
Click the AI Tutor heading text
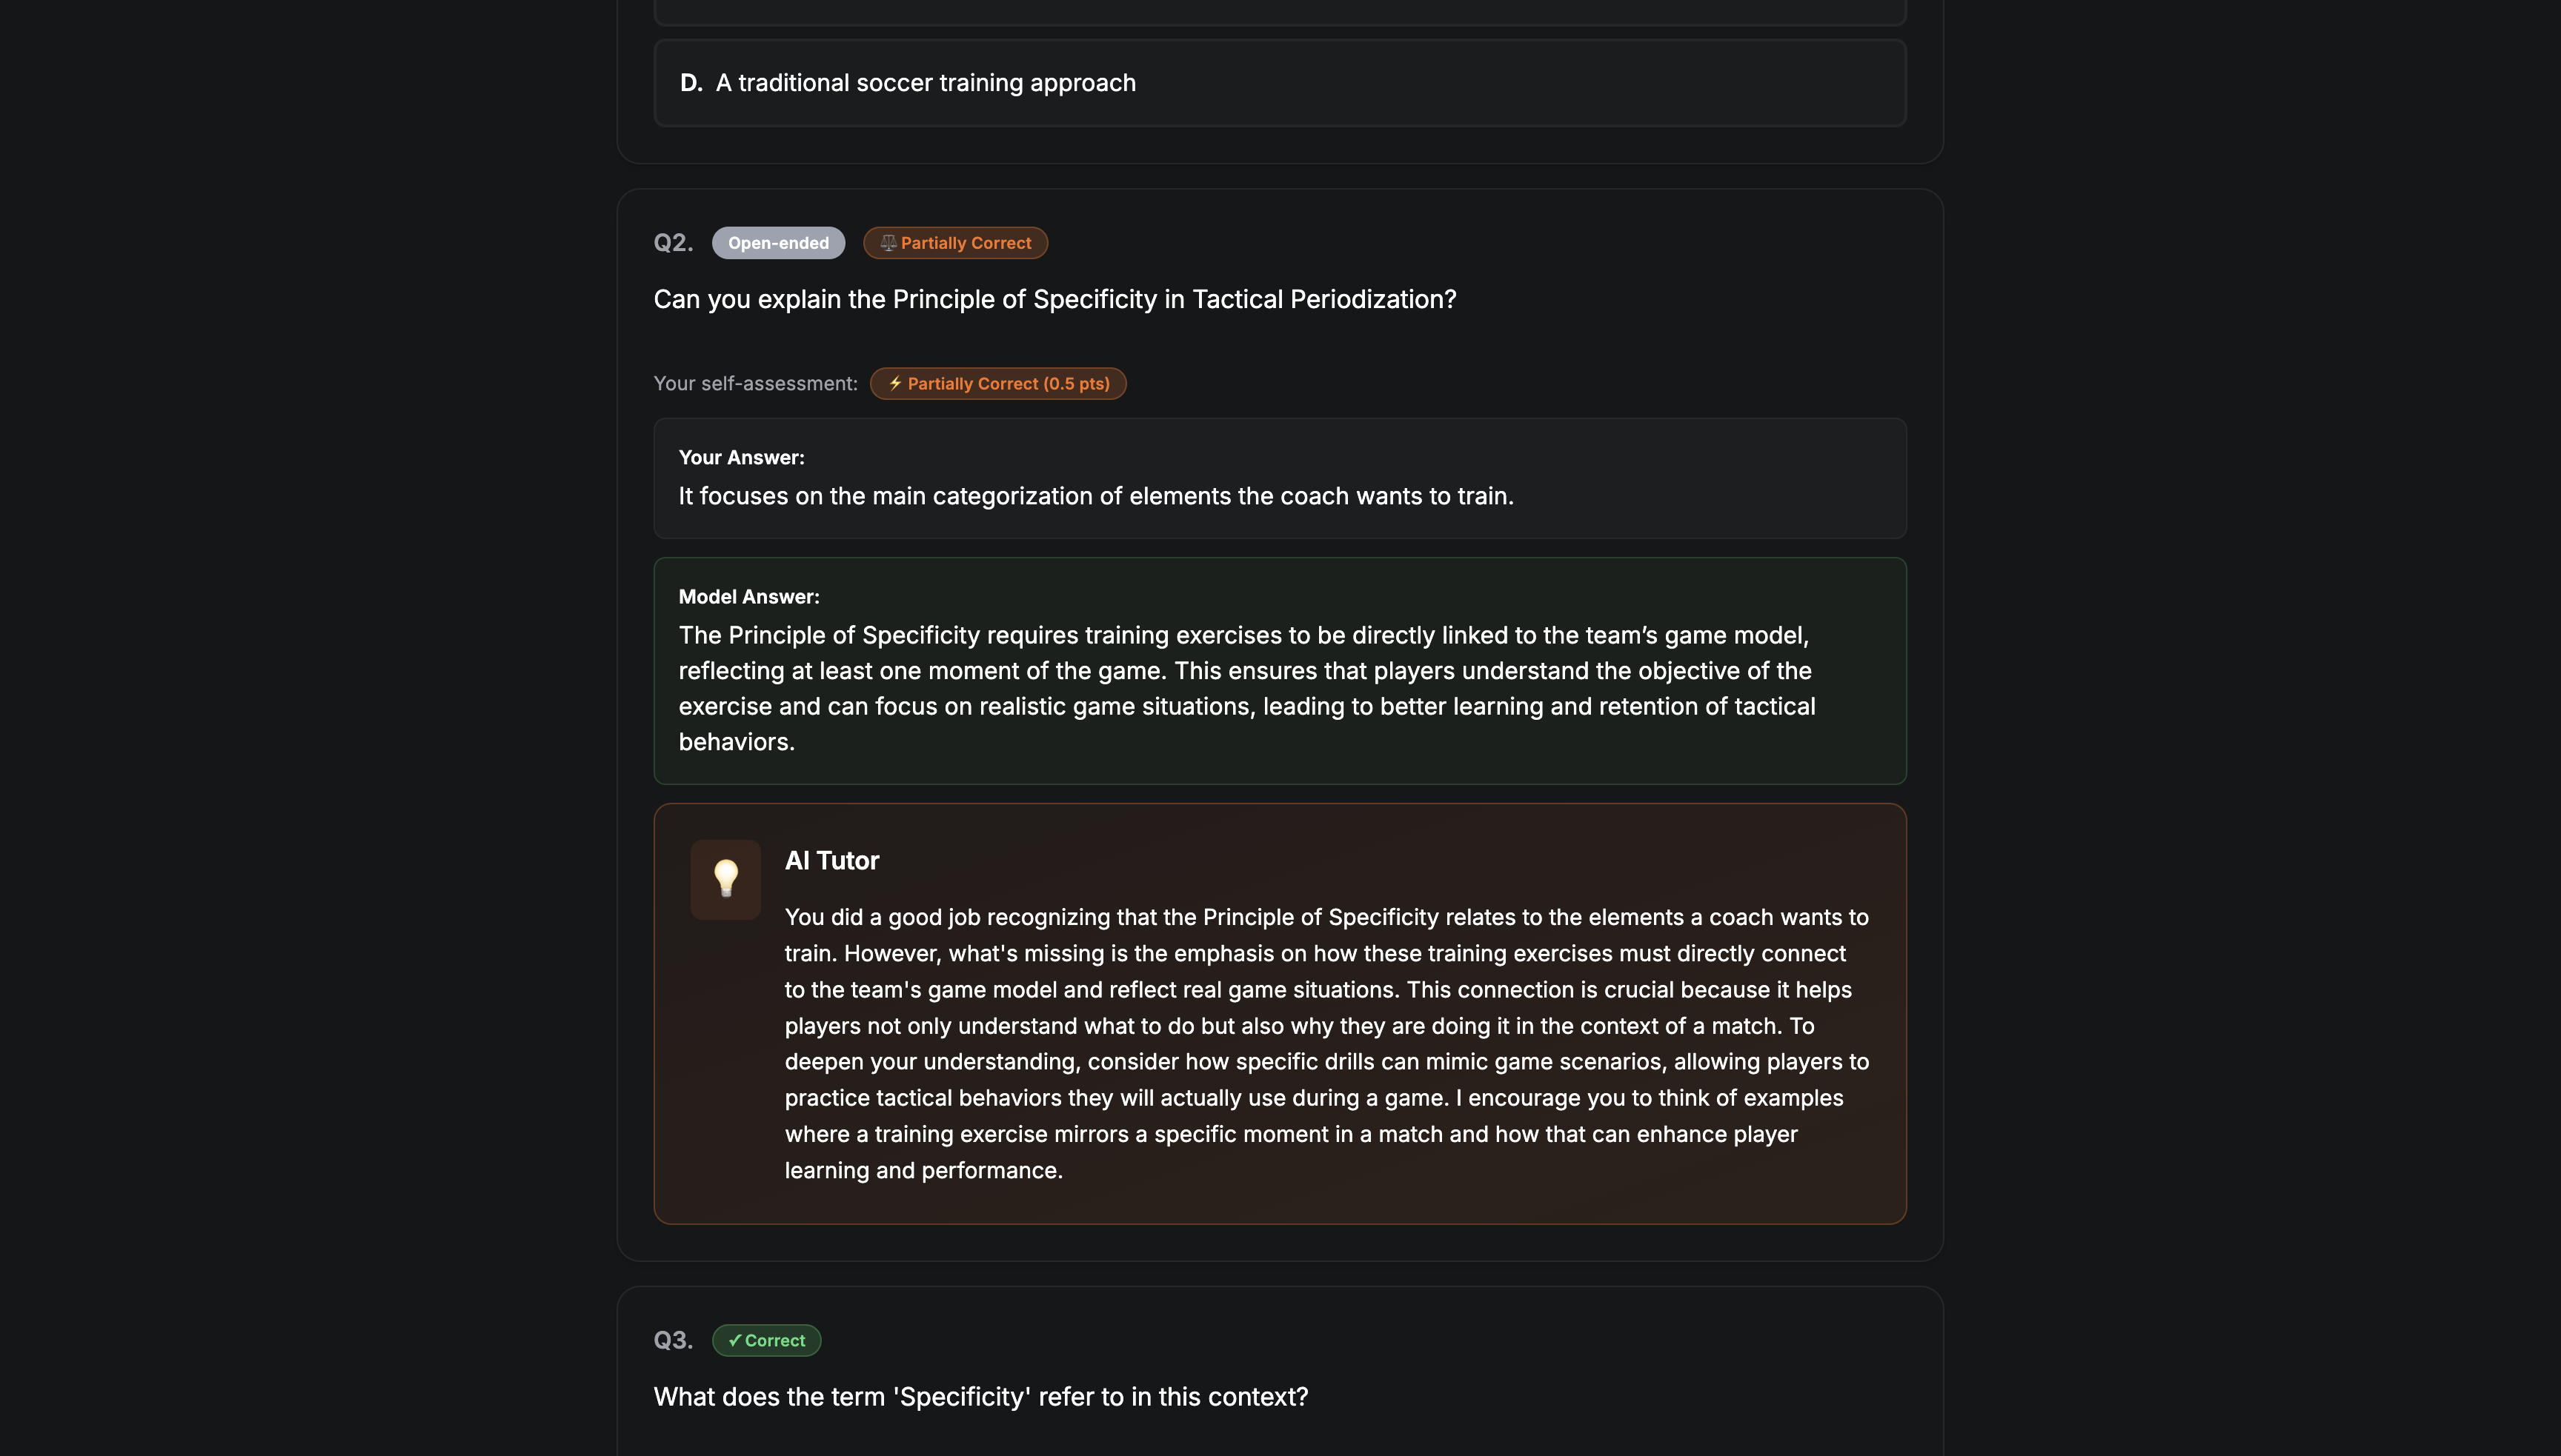(831, 860)
